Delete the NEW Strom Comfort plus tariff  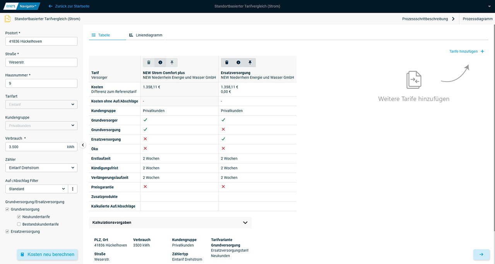(x=148, y=63)
